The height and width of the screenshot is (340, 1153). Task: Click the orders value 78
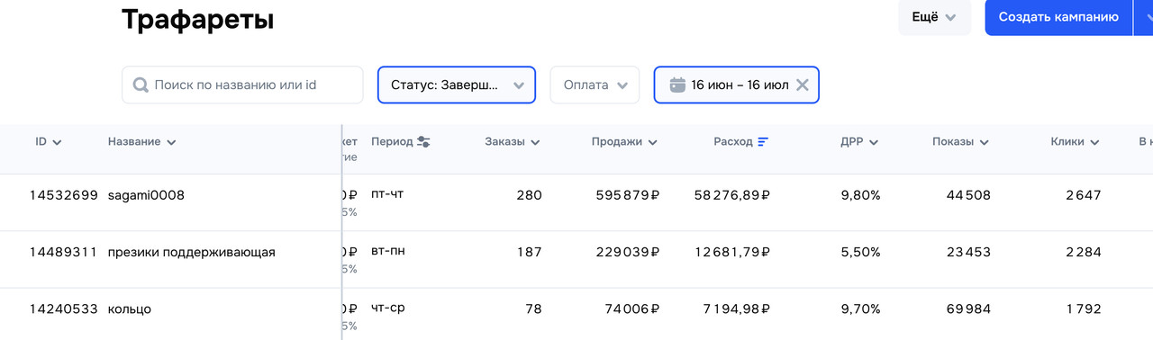pos(534,309)
